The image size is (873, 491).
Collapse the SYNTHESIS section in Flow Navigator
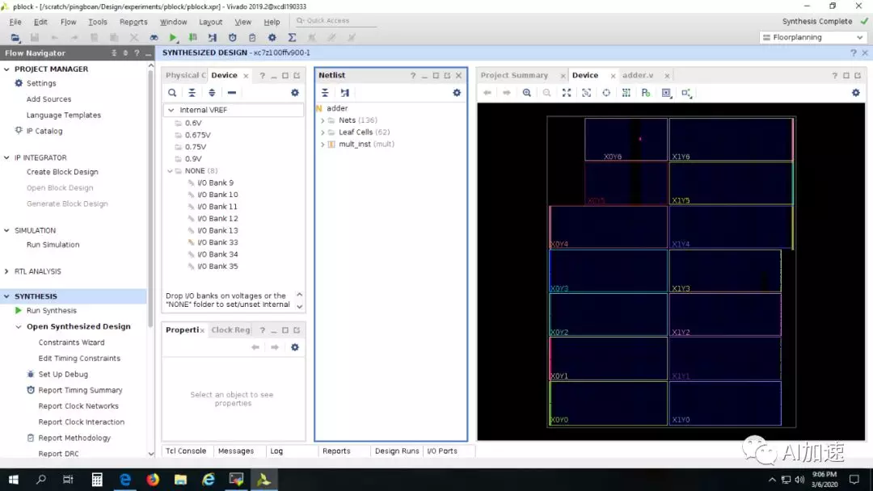click(x=7, y=296)
